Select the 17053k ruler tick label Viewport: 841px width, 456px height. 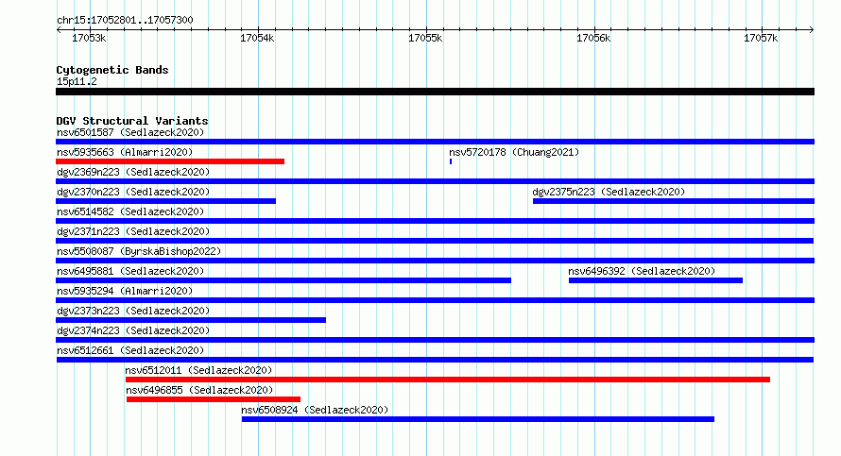89,38
